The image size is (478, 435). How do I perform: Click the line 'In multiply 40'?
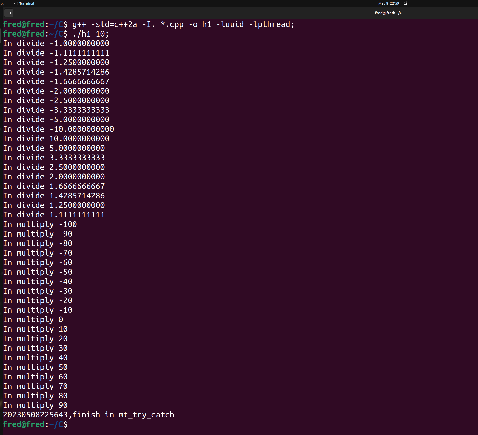pyautogui.click(x=35, y=358)
